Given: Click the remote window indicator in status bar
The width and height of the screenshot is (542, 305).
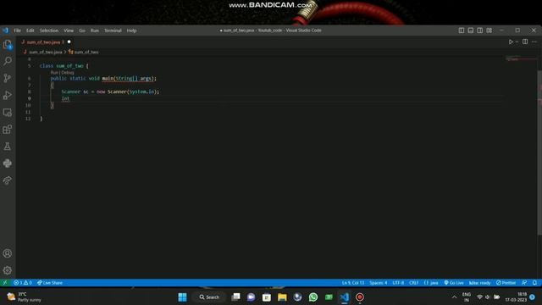Looking at the screenshot, I should click(x=5, y=283).
